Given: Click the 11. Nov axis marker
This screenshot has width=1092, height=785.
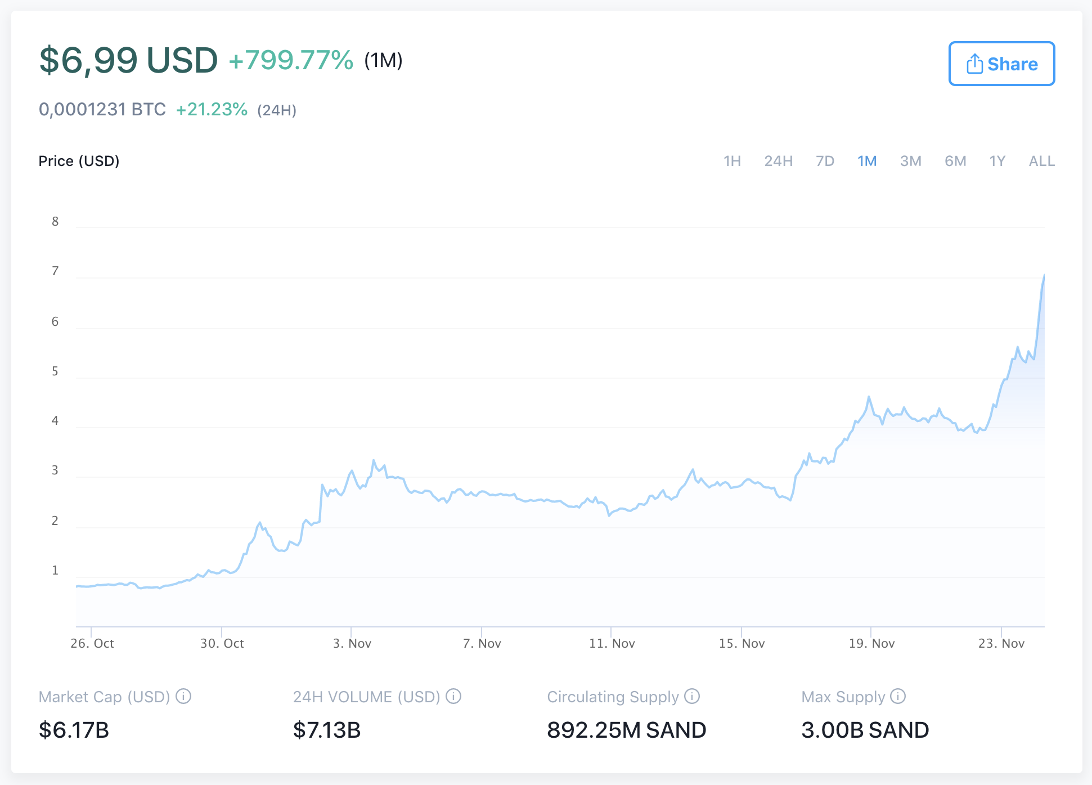Looking at the screenshot, I should [x=612, y=643].
